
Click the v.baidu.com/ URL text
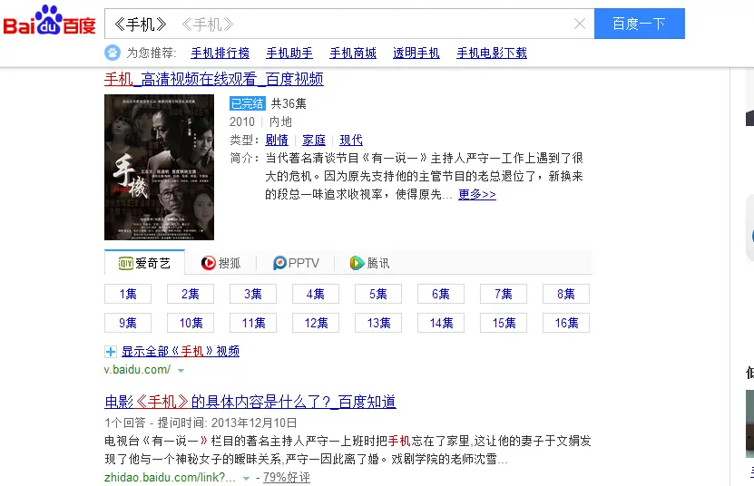(138, 370)
